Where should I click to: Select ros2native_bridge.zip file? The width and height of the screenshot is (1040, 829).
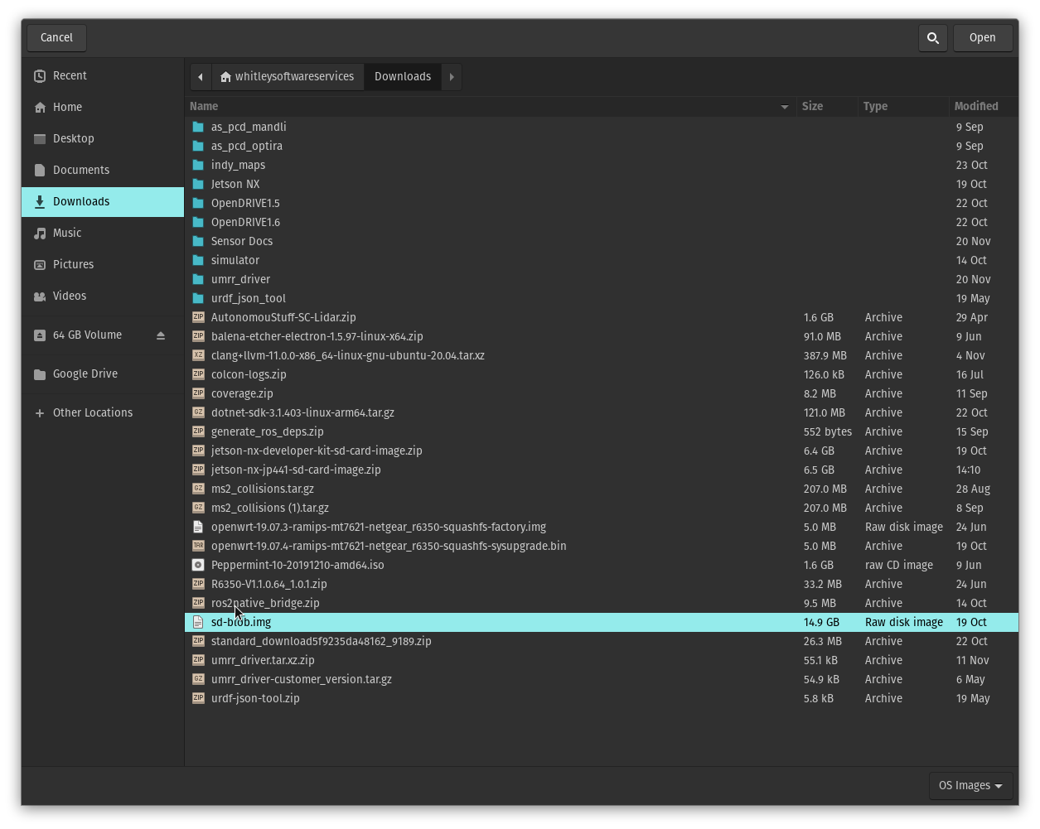tap(602, 603)
